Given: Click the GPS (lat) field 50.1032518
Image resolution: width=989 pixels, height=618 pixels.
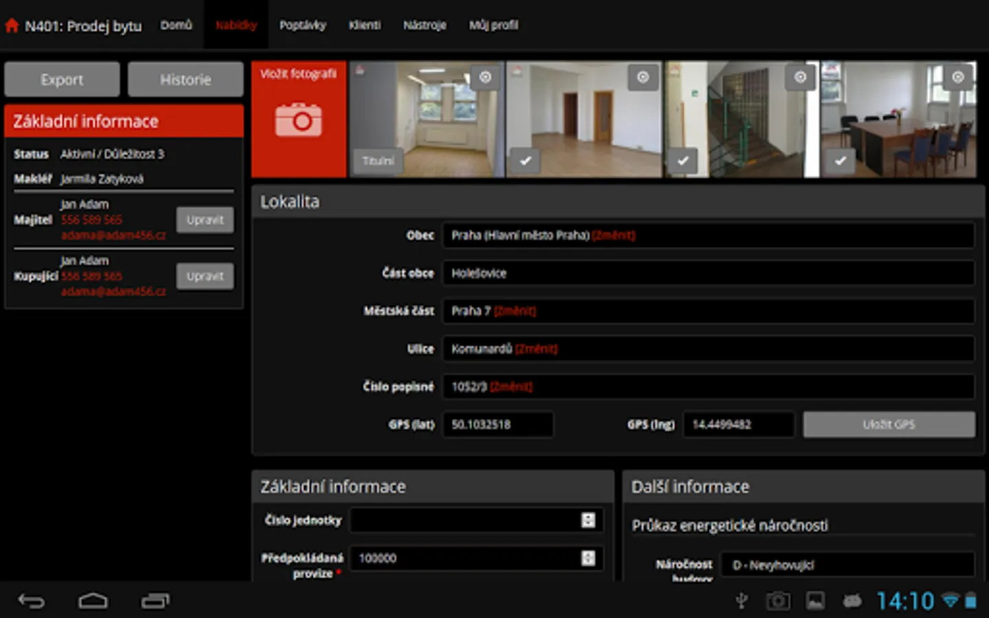Looking at the screenshot, I should (498, 424).
